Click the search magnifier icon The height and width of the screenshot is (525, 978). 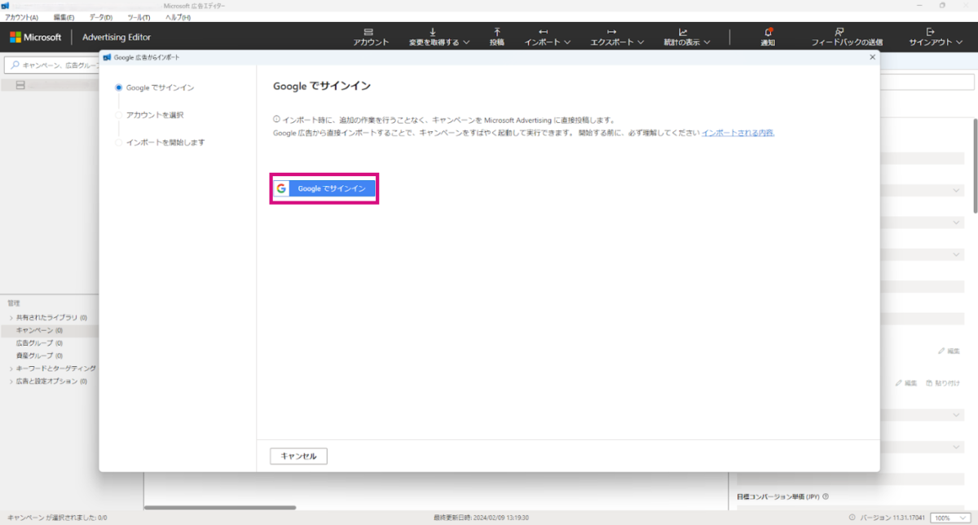(x=15, y=64)
